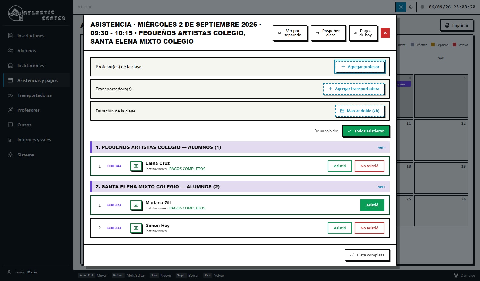Click the Sesión Mario user icon
Image resolution: width=480 pixels, height=281 pixels.
pos(9,272)
